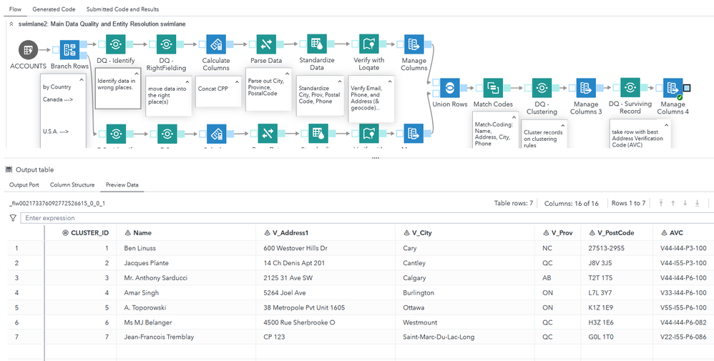Viewport: 714px width, 361px height.
Task: Click the CLUSTER_ID column header
Action: (81, 232)
